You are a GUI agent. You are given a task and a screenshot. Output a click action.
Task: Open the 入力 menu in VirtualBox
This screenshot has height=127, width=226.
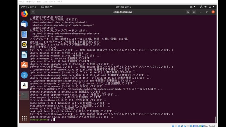(45, 1)
